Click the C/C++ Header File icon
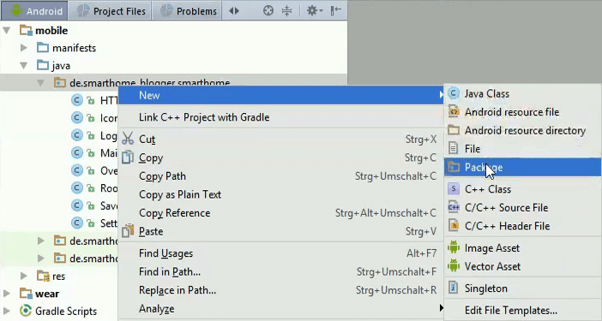This screenshot has height=321, width=602. 454,226
